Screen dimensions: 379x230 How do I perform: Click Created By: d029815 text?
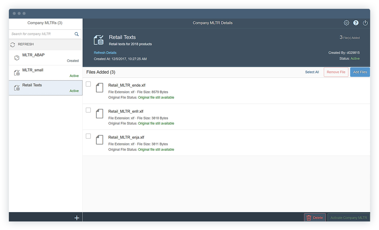344,53
